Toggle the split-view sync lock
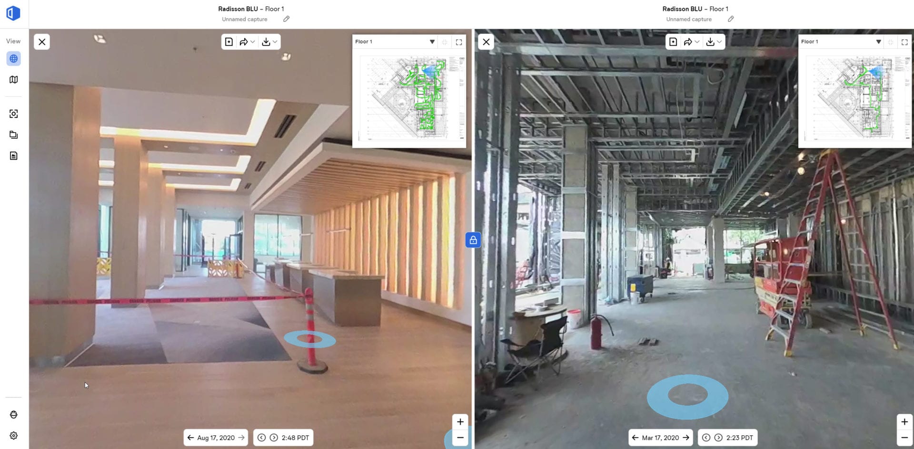 point(473,240)
